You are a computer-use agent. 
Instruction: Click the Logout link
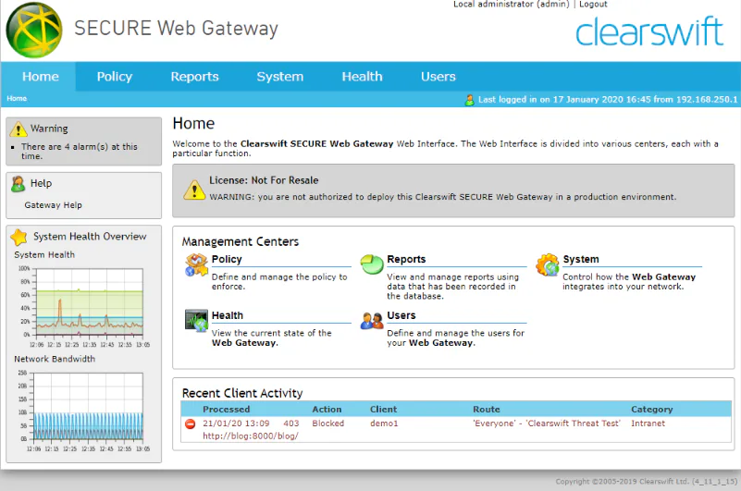[x=593, y=5]
